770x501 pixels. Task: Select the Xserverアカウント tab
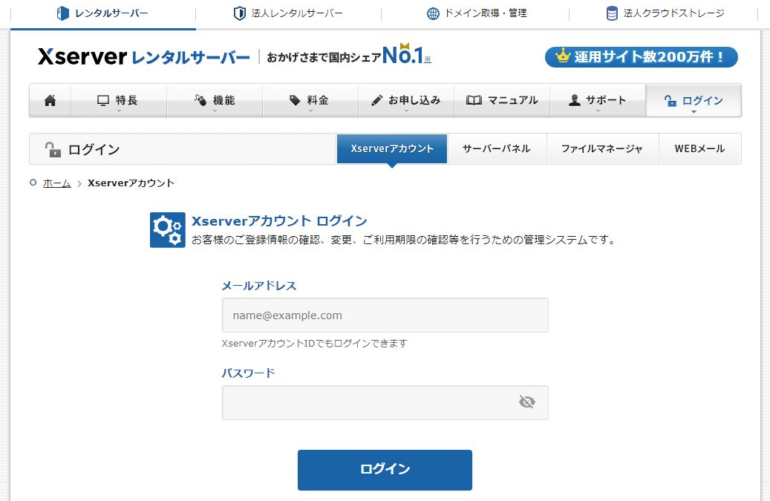click(392, 148)
